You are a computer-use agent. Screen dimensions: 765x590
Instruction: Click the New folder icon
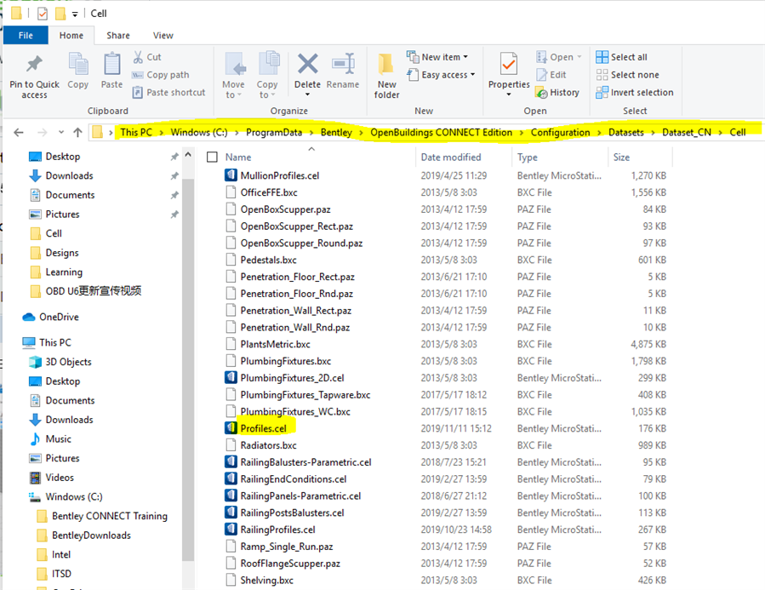(x=386, y=64)
